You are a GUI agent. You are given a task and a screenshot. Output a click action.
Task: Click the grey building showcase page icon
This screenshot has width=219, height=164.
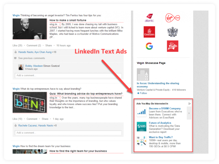click(143, 75)
